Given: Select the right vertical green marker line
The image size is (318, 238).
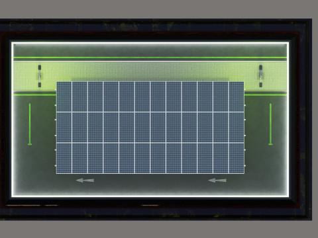Looking at the screenshot, I should tap(270, 124).
